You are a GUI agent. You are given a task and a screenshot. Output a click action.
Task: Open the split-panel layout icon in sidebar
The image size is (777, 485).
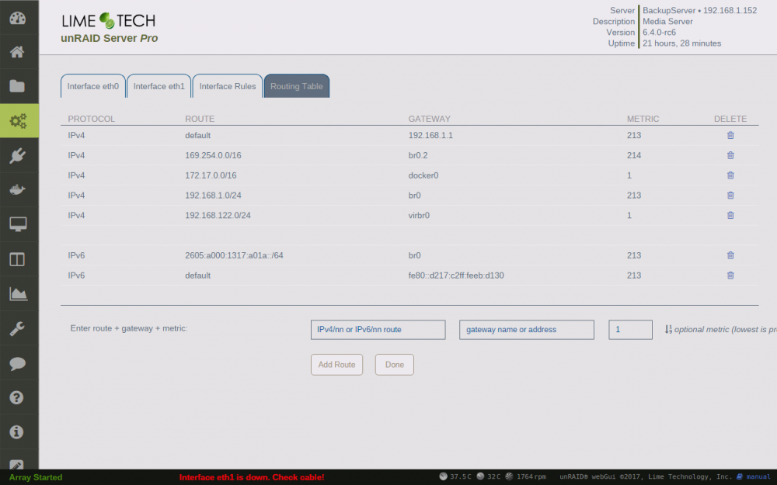coord(17,259)
